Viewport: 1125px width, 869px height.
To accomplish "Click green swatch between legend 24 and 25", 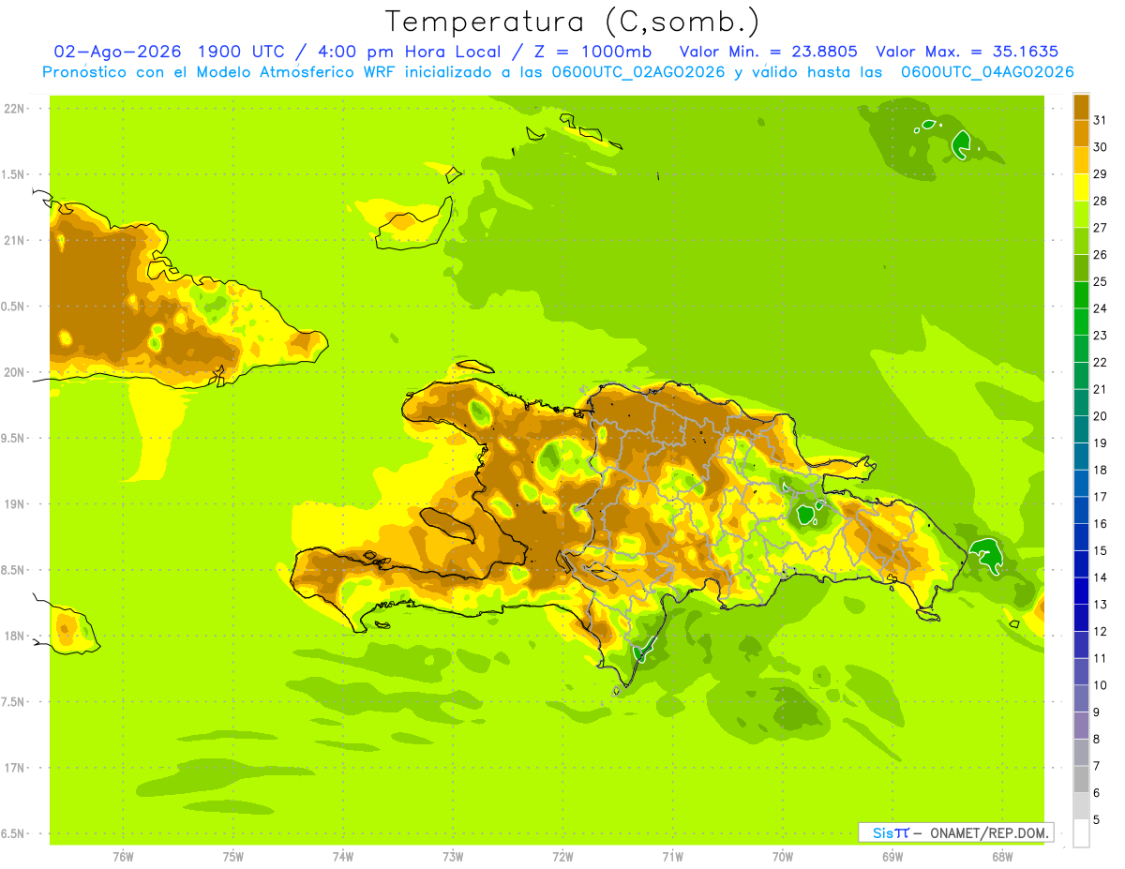I will click(x=1081, y=294).
